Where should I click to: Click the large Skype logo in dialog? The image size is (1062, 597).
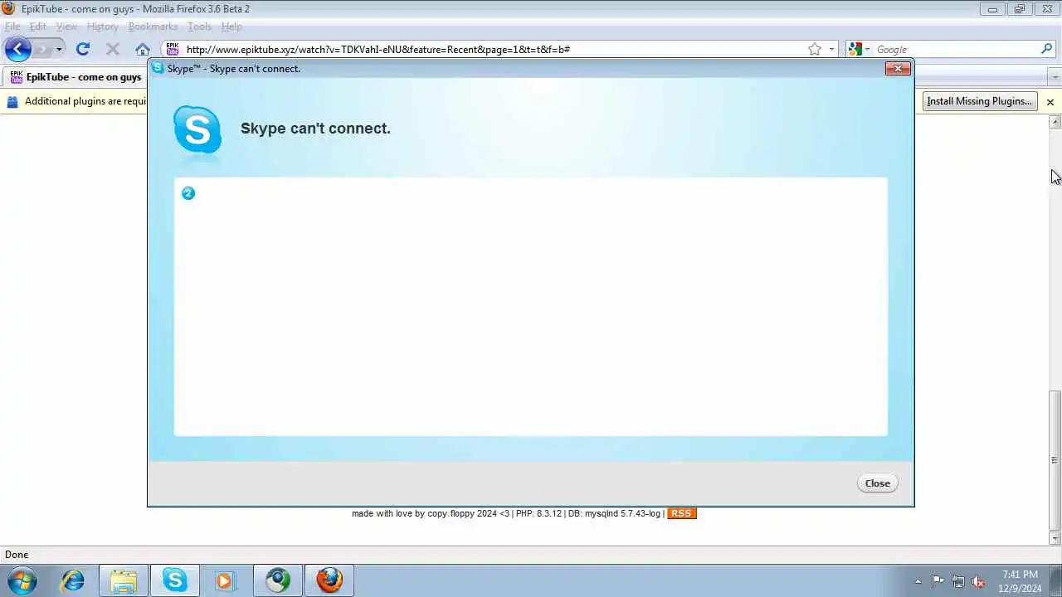point(197,130)
